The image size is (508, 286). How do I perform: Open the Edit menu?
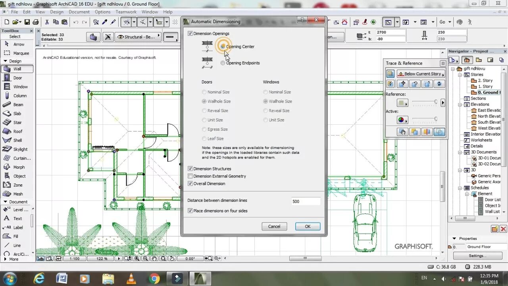[27, 12]
